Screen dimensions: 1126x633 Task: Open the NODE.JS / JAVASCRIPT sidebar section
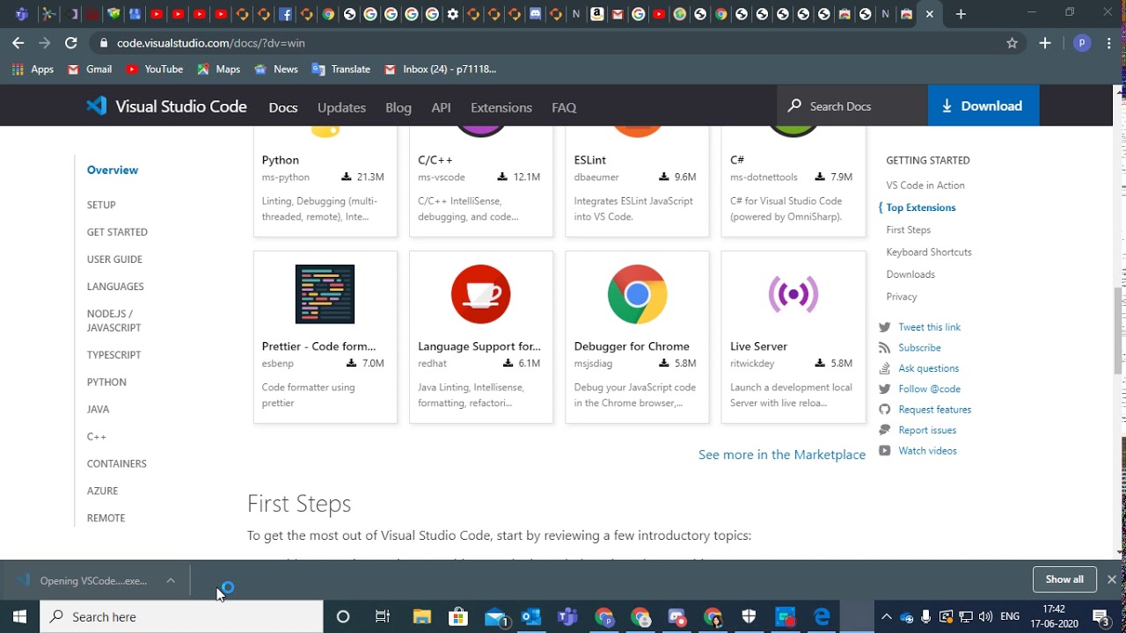114,321
